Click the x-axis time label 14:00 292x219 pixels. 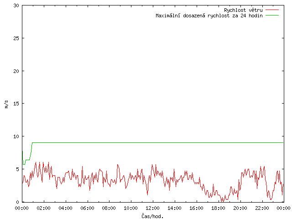(174, 208)
